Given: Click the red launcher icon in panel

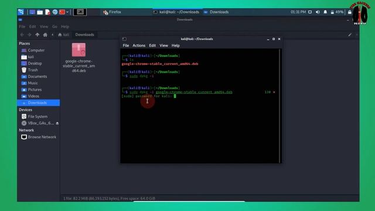Looking at the screenshot, I should click(x=62, y=12).
